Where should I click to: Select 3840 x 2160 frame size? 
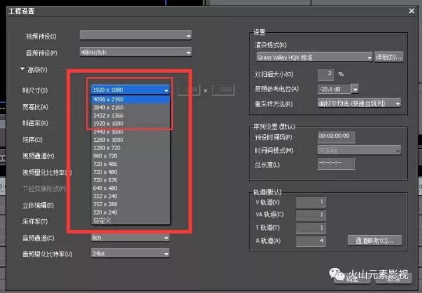[131, 107]
